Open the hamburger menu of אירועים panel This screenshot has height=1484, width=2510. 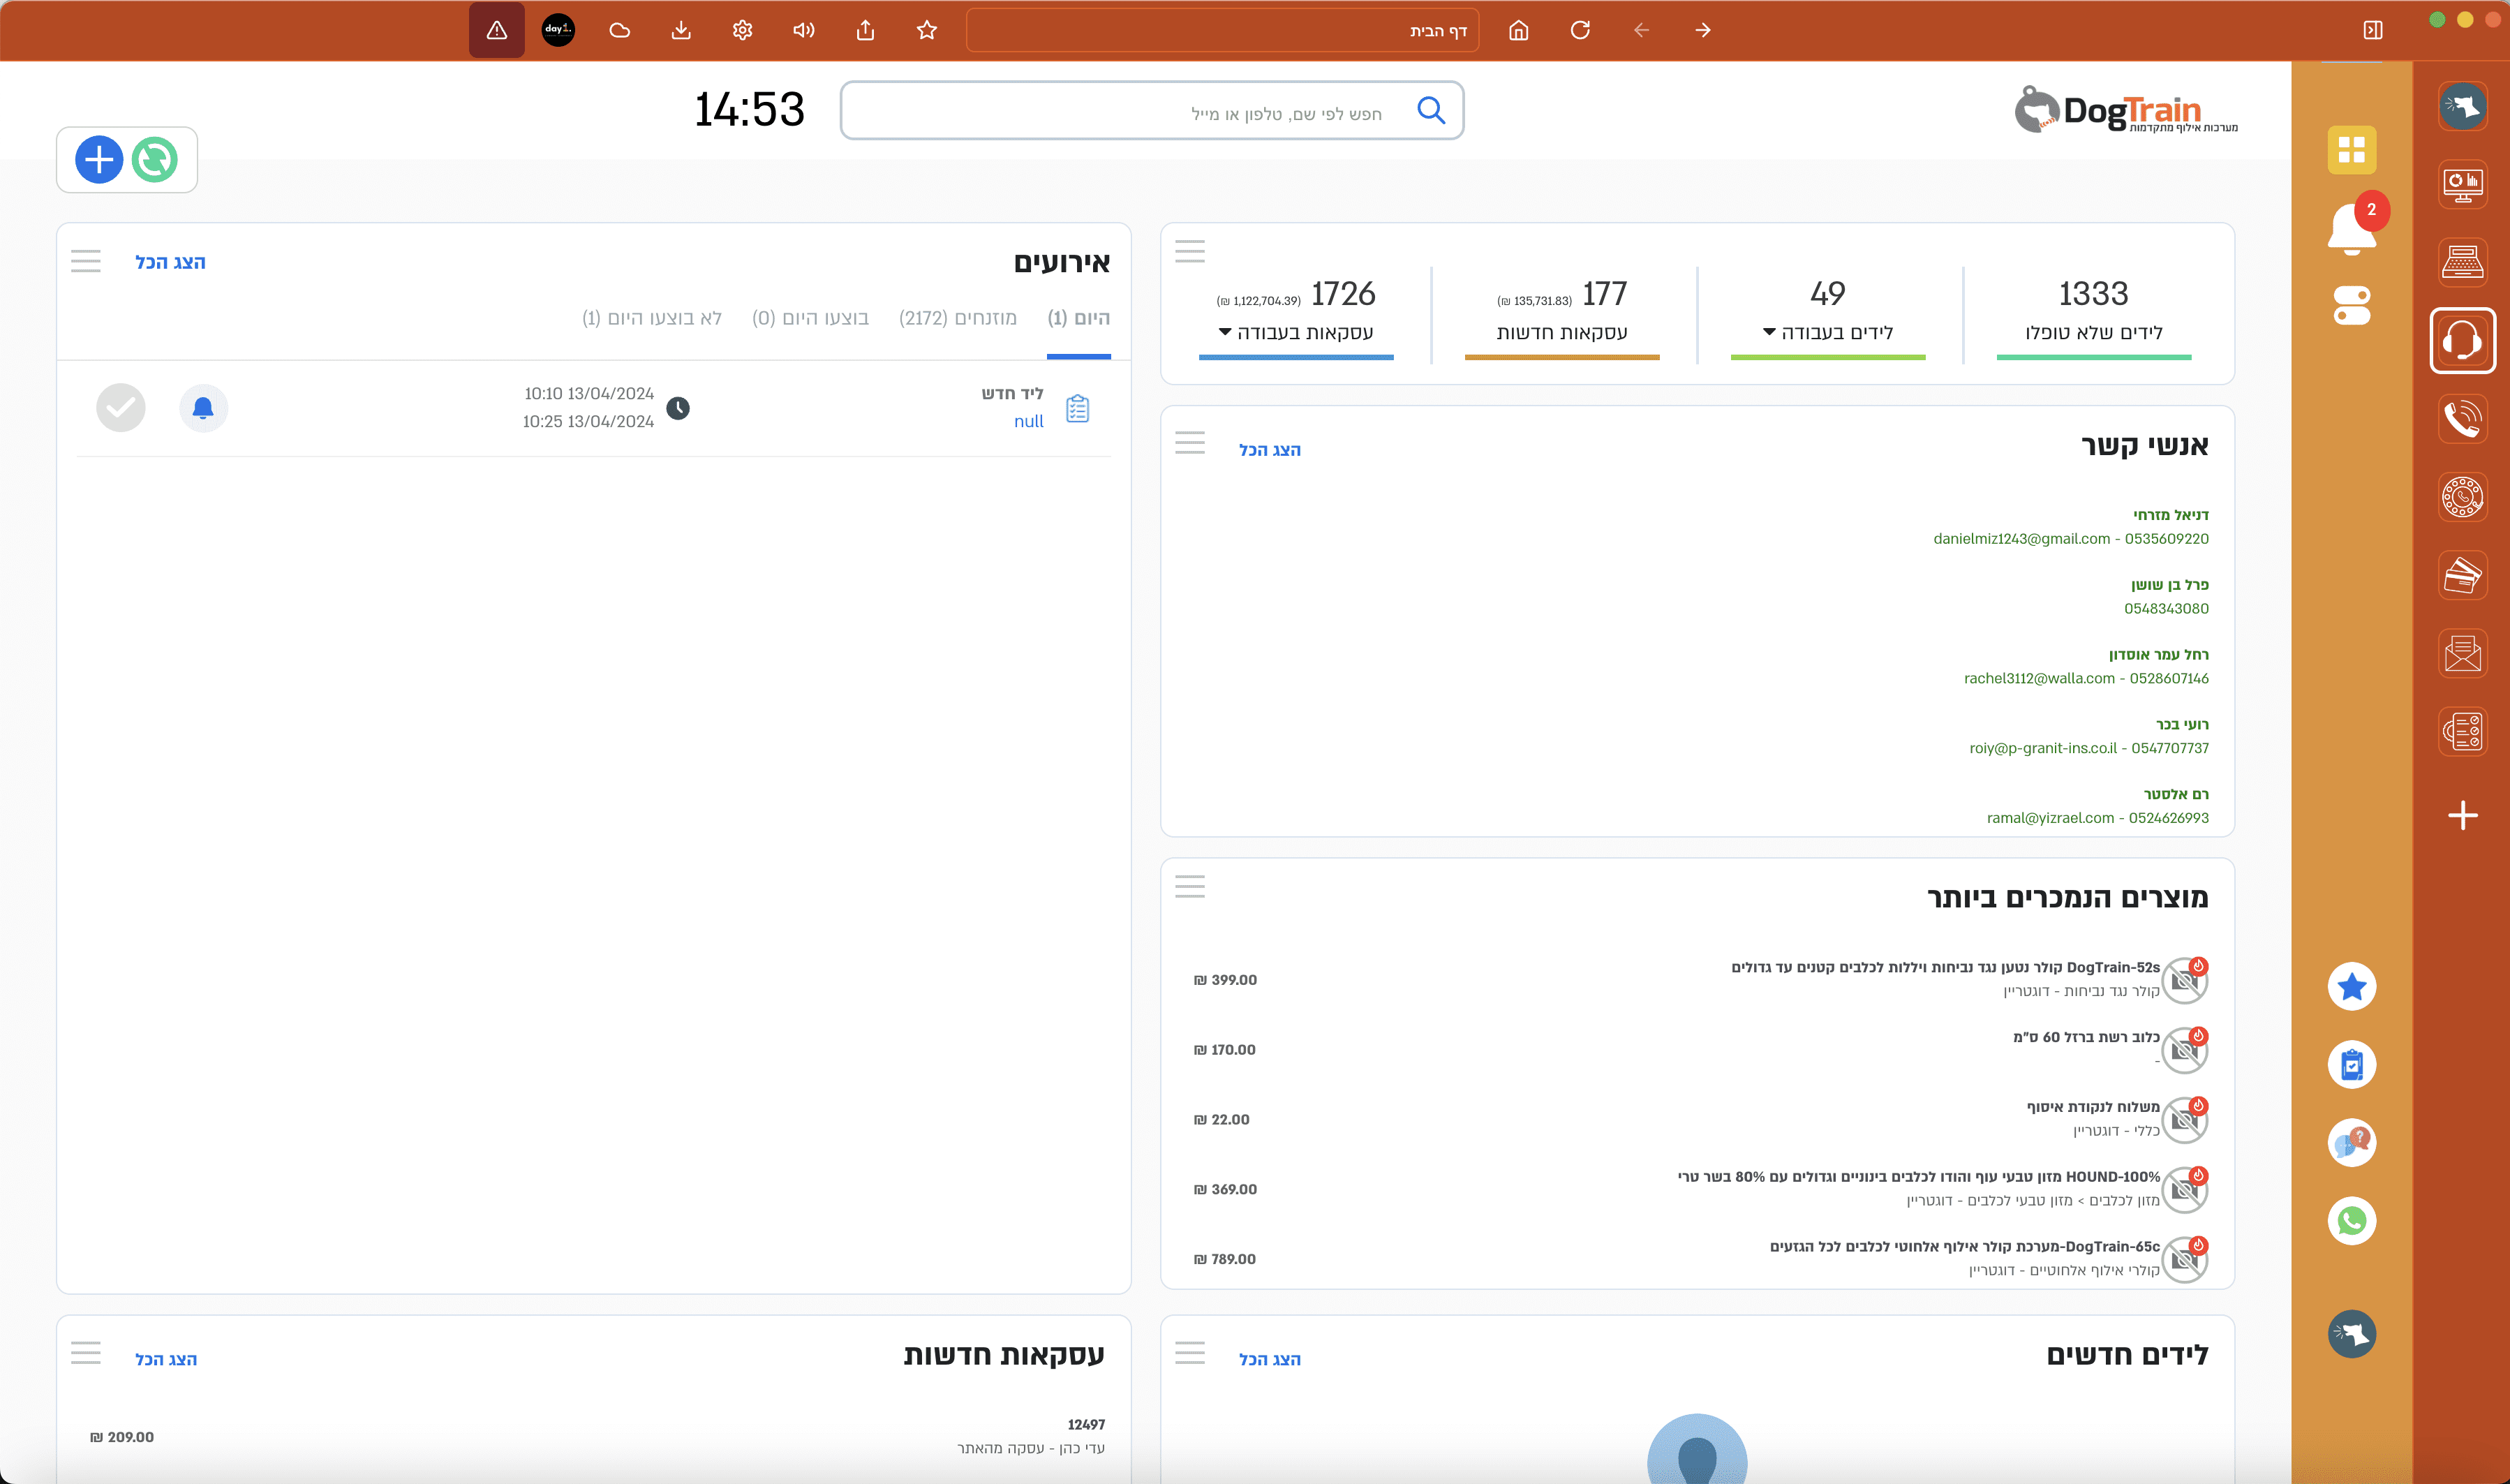(86, 262)
